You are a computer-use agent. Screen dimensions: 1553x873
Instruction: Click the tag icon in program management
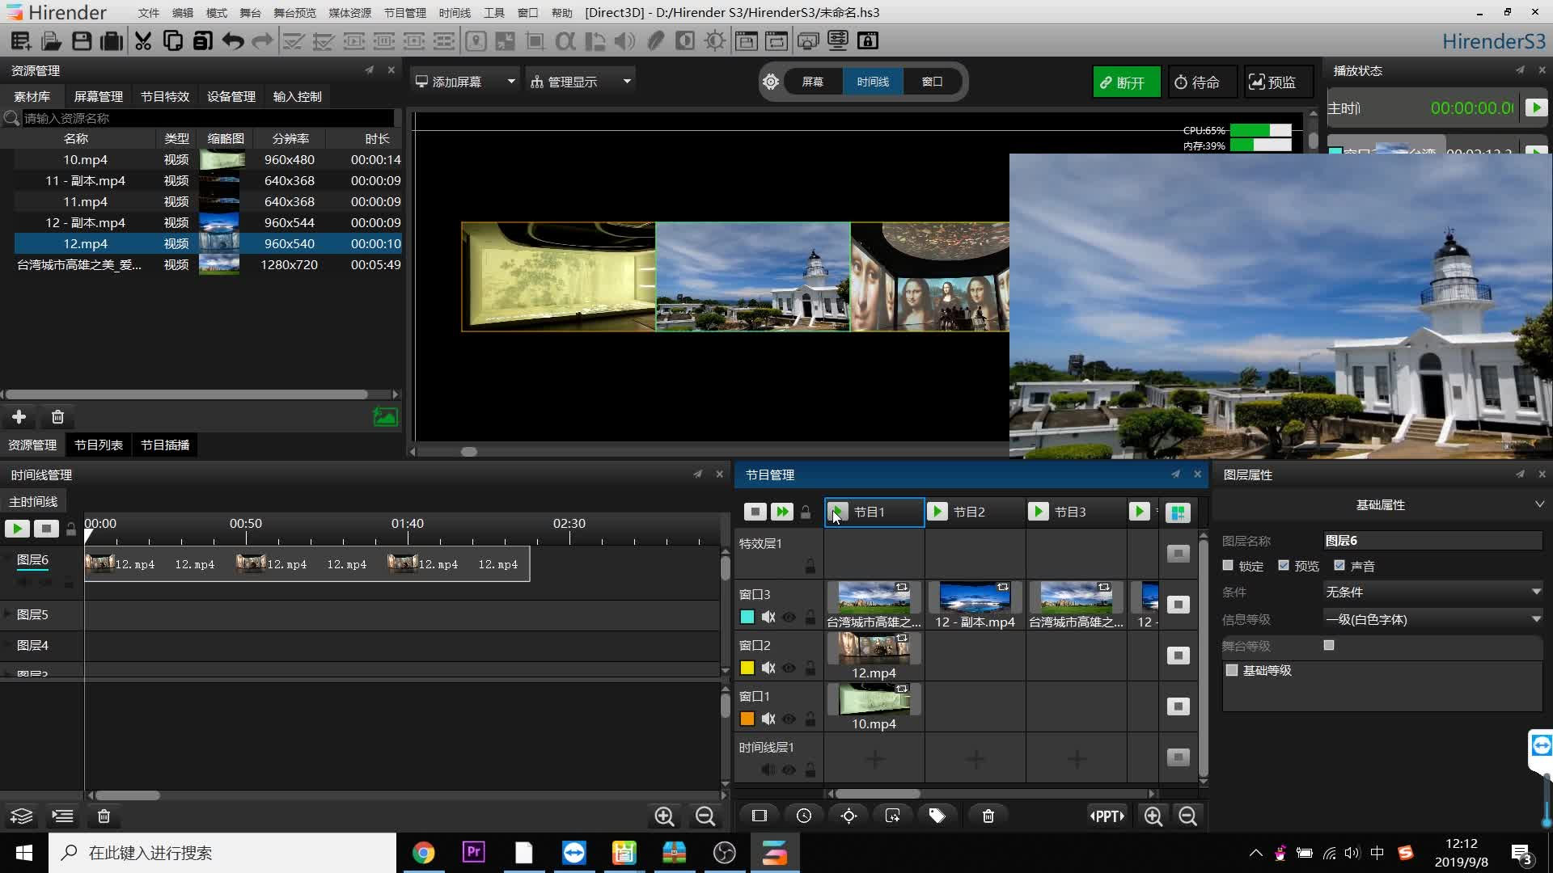[x=937, y=816]
